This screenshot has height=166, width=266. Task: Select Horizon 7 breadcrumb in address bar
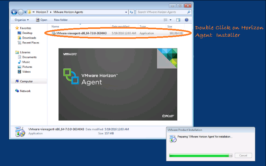[42, 12]
